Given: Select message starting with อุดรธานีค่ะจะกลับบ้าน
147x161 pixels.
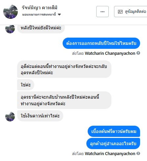Looking at the screenshot, I should click(64, 100).
